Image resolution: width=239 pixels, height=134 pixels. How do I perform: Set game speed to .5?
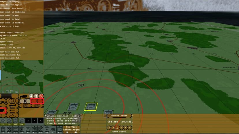tap(113, 128)
